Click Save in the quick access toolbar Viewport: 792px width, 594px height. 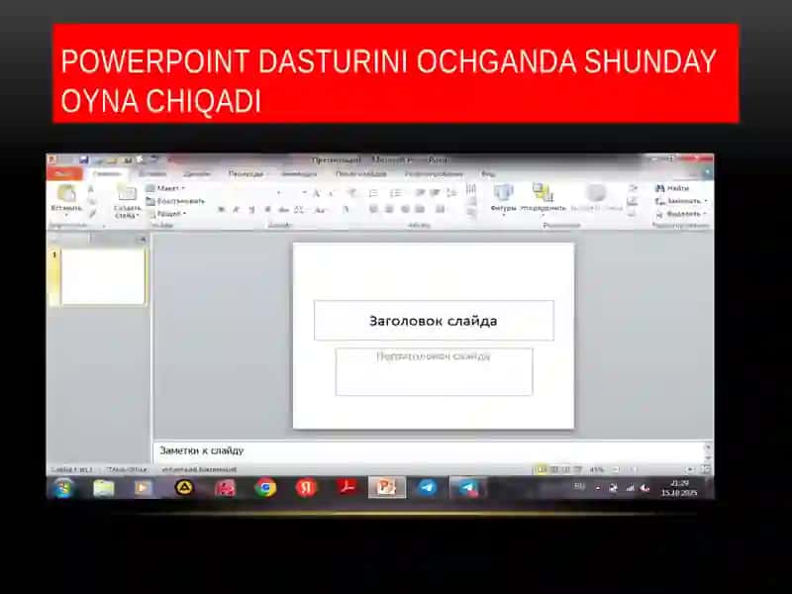[83, 160]
